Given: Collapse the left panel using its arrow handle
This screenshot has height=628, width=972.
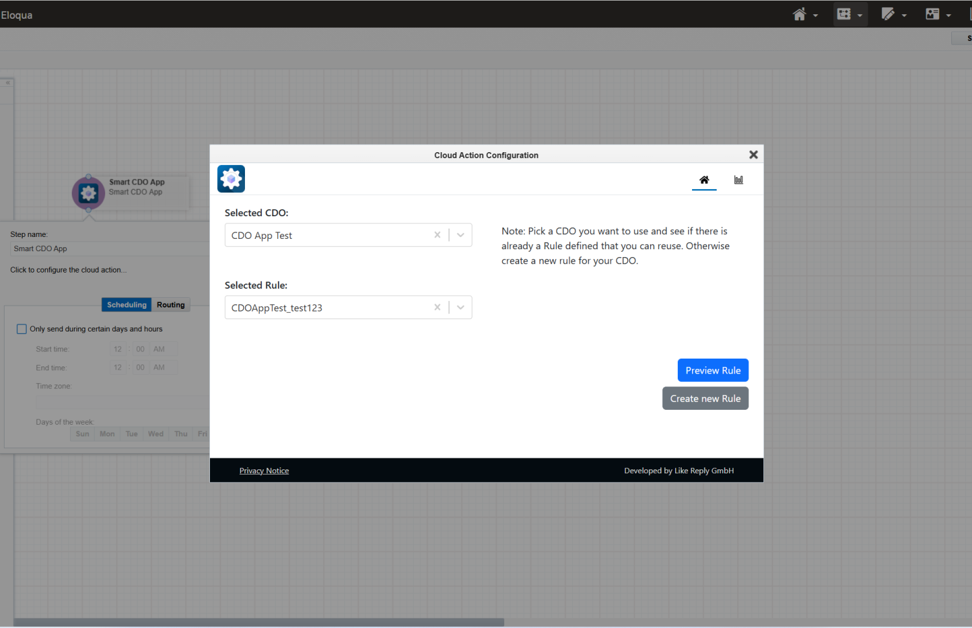Looking at the screenshot, I should tap(7, 83).
